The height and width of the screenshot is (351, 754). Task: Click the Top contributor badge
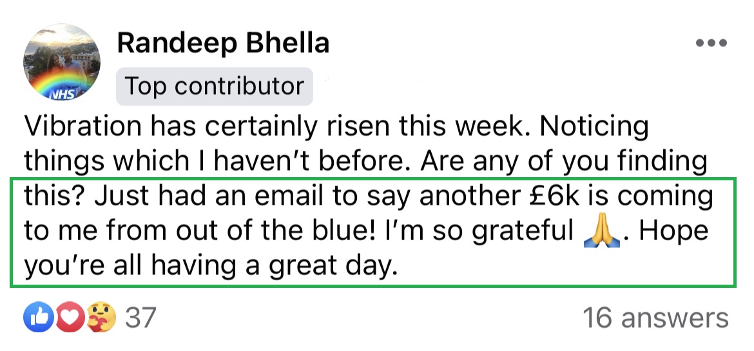pyautogui.click(x=215, y=86)
